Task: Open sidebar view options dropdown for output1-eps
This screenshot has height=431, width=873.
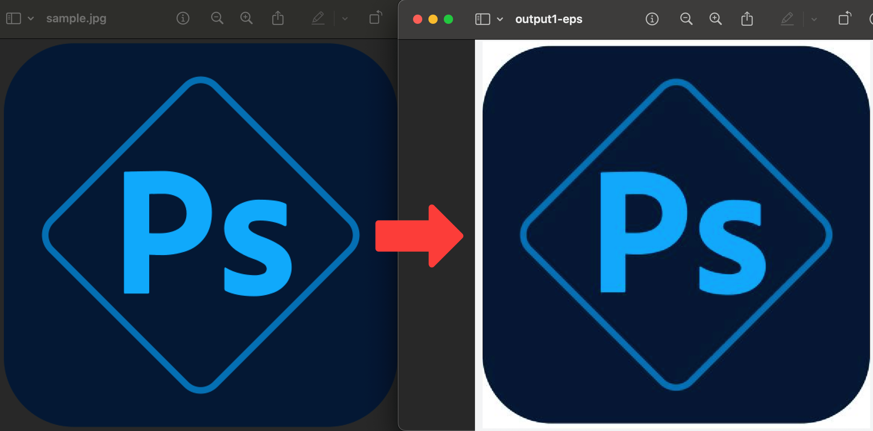Action: (500, 19)
